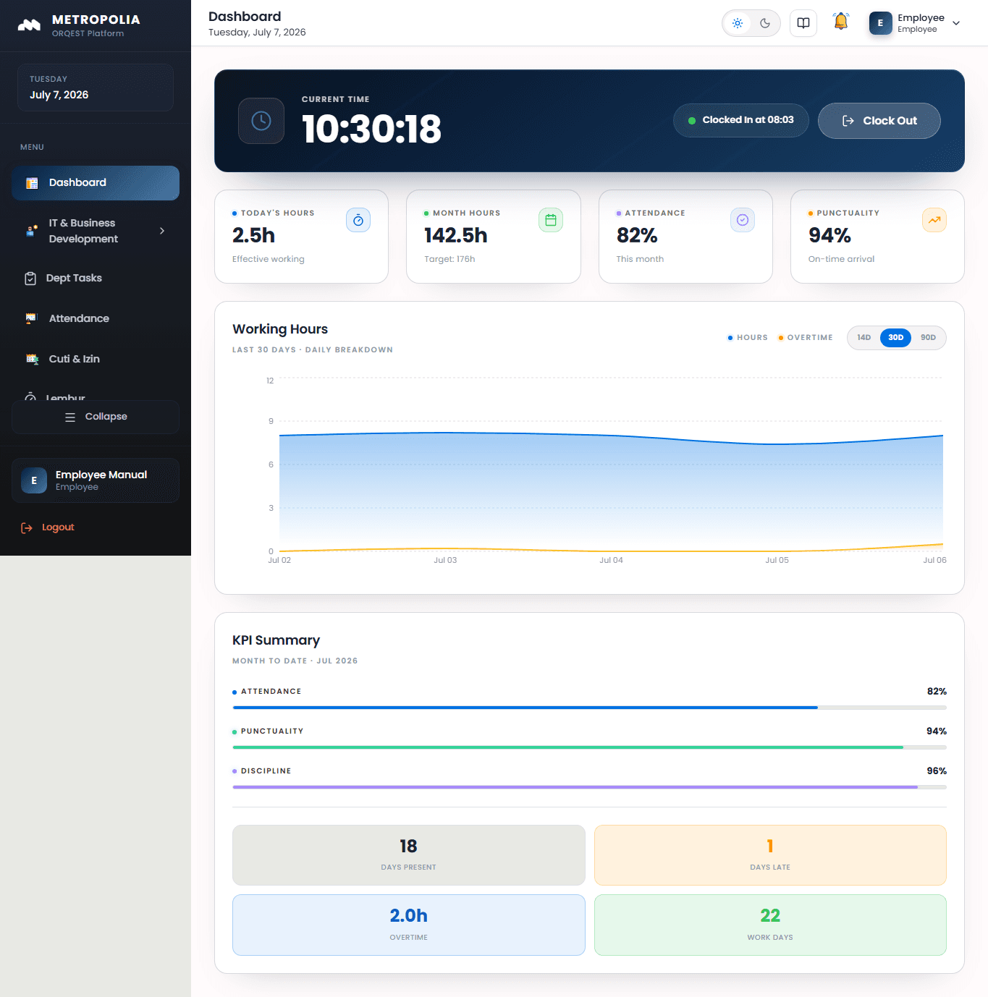Open Dept Tasks in the sidebar
Viewport: 988px width, 997px height.
96,279
